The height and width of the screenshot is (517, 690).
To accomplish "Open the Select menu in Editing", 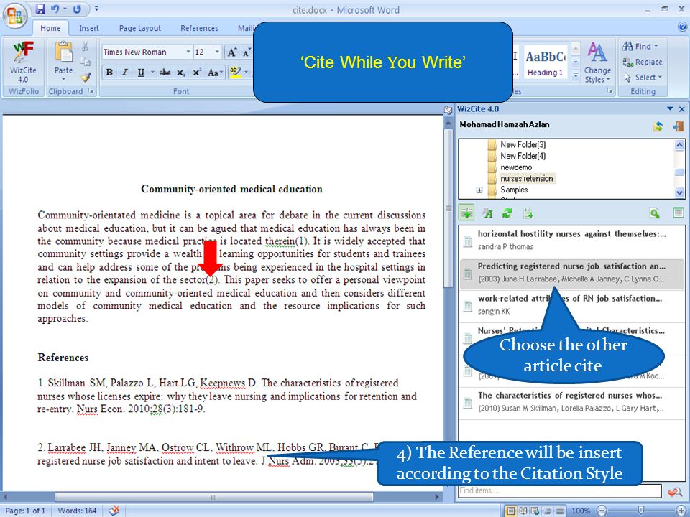I will (643, 78).
